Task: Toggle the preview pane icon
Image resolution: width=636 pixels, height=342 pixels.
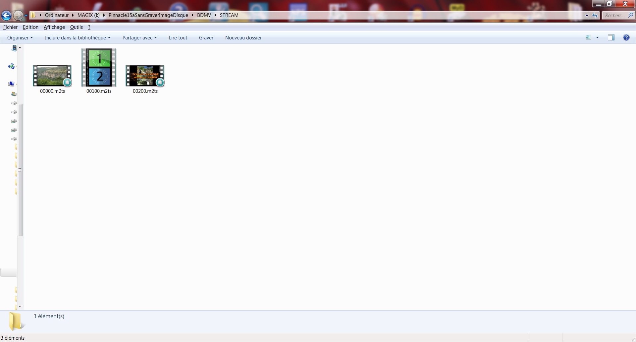Action: point(611,37)
